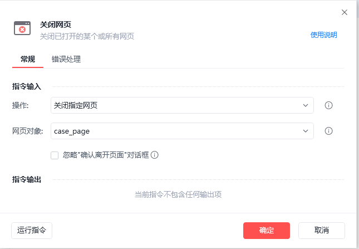Click the help icon after 忽略"确认离开页面"对话框
This screenshot has height=249, width=359.
click(155, 155)
